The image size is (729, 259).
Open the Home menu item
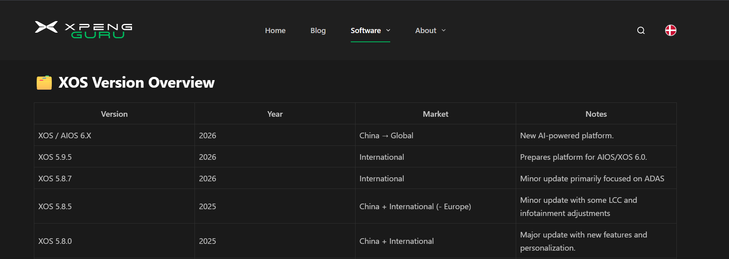click(275, 31)
